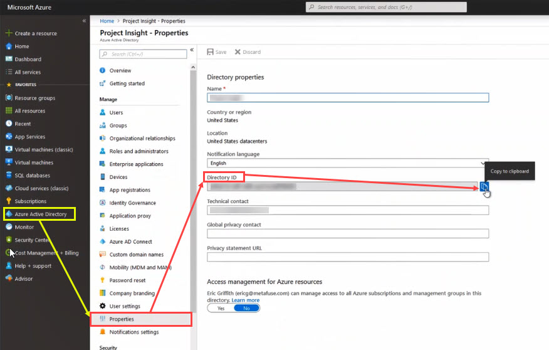The height and width of the screenshot is (350, 549).
Task: Click the Password reset key icon
Action: (102, 280)
